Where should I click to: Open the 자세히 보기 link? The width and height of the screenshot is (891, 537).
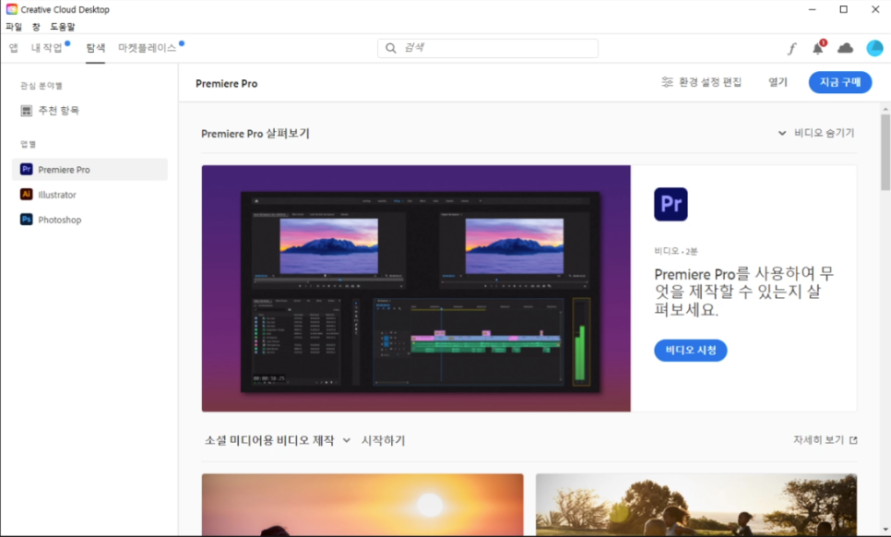(818, 440)
